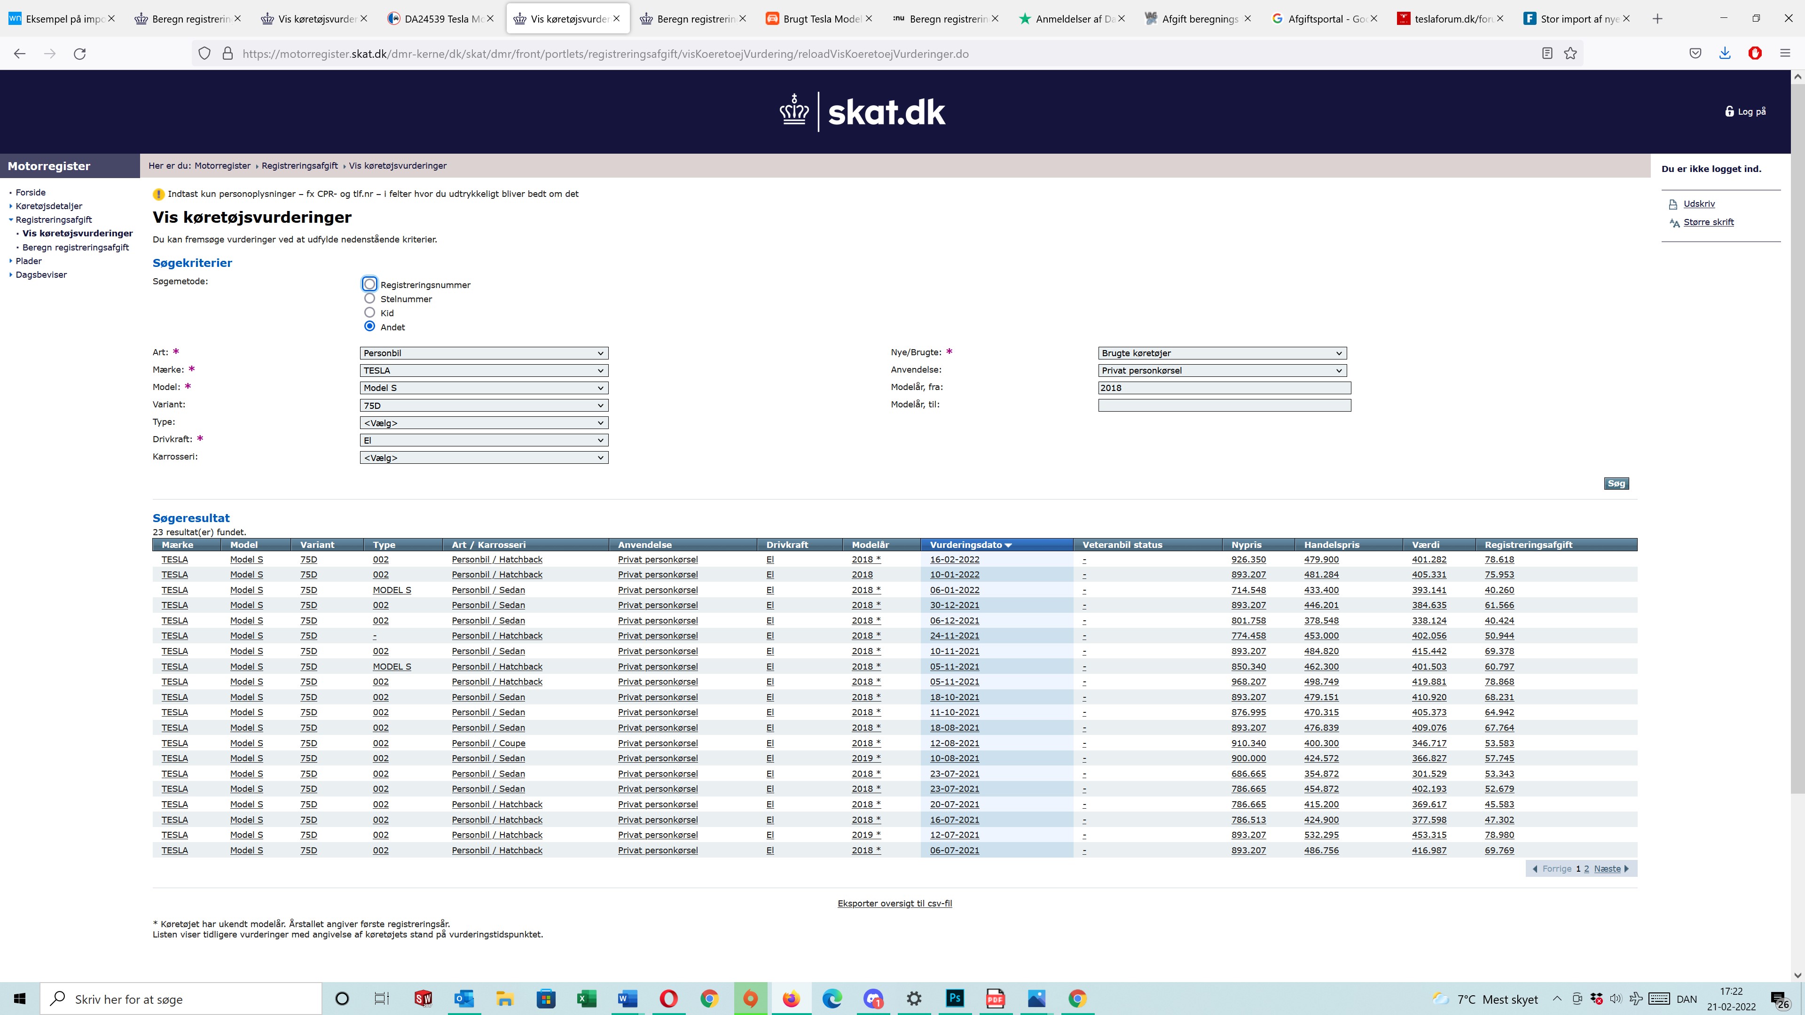This screenshot has height=1015, width=1805.
Task: Open Køretøjsdetaljer in the side menu
Action: [49, 206]
